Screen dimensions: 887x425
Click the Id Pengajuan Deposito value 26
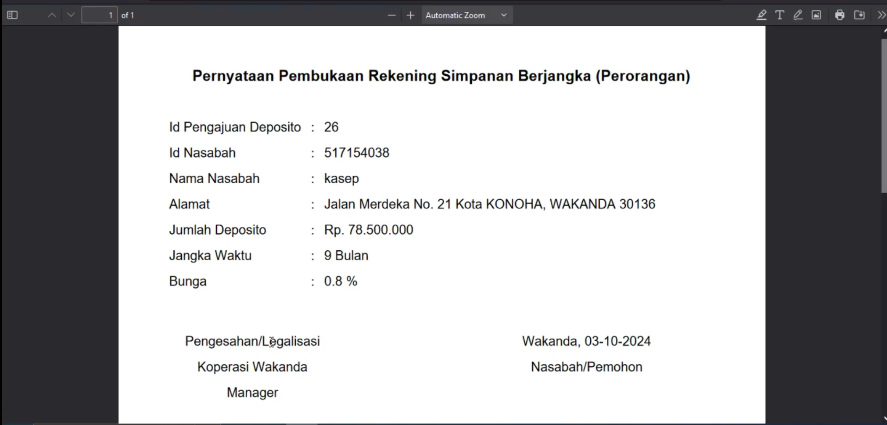point(331,127)
